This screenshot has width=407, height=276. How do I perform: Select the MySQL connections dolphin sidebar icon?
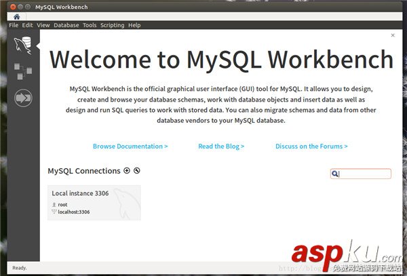(23, 45)
